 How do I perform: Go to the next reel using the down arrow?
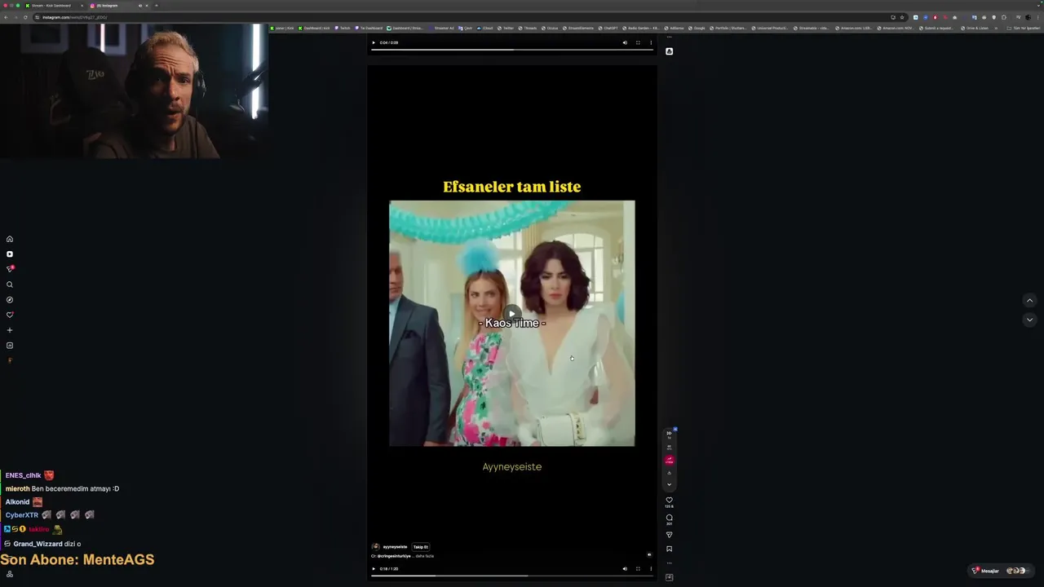[1029, 320]
